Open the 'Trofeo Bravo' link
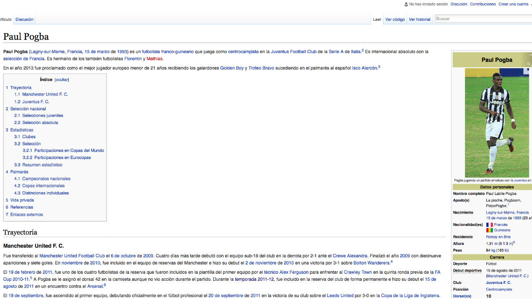Image resolution: width=532 pixels, height=299 pixels. coord(261,68)
